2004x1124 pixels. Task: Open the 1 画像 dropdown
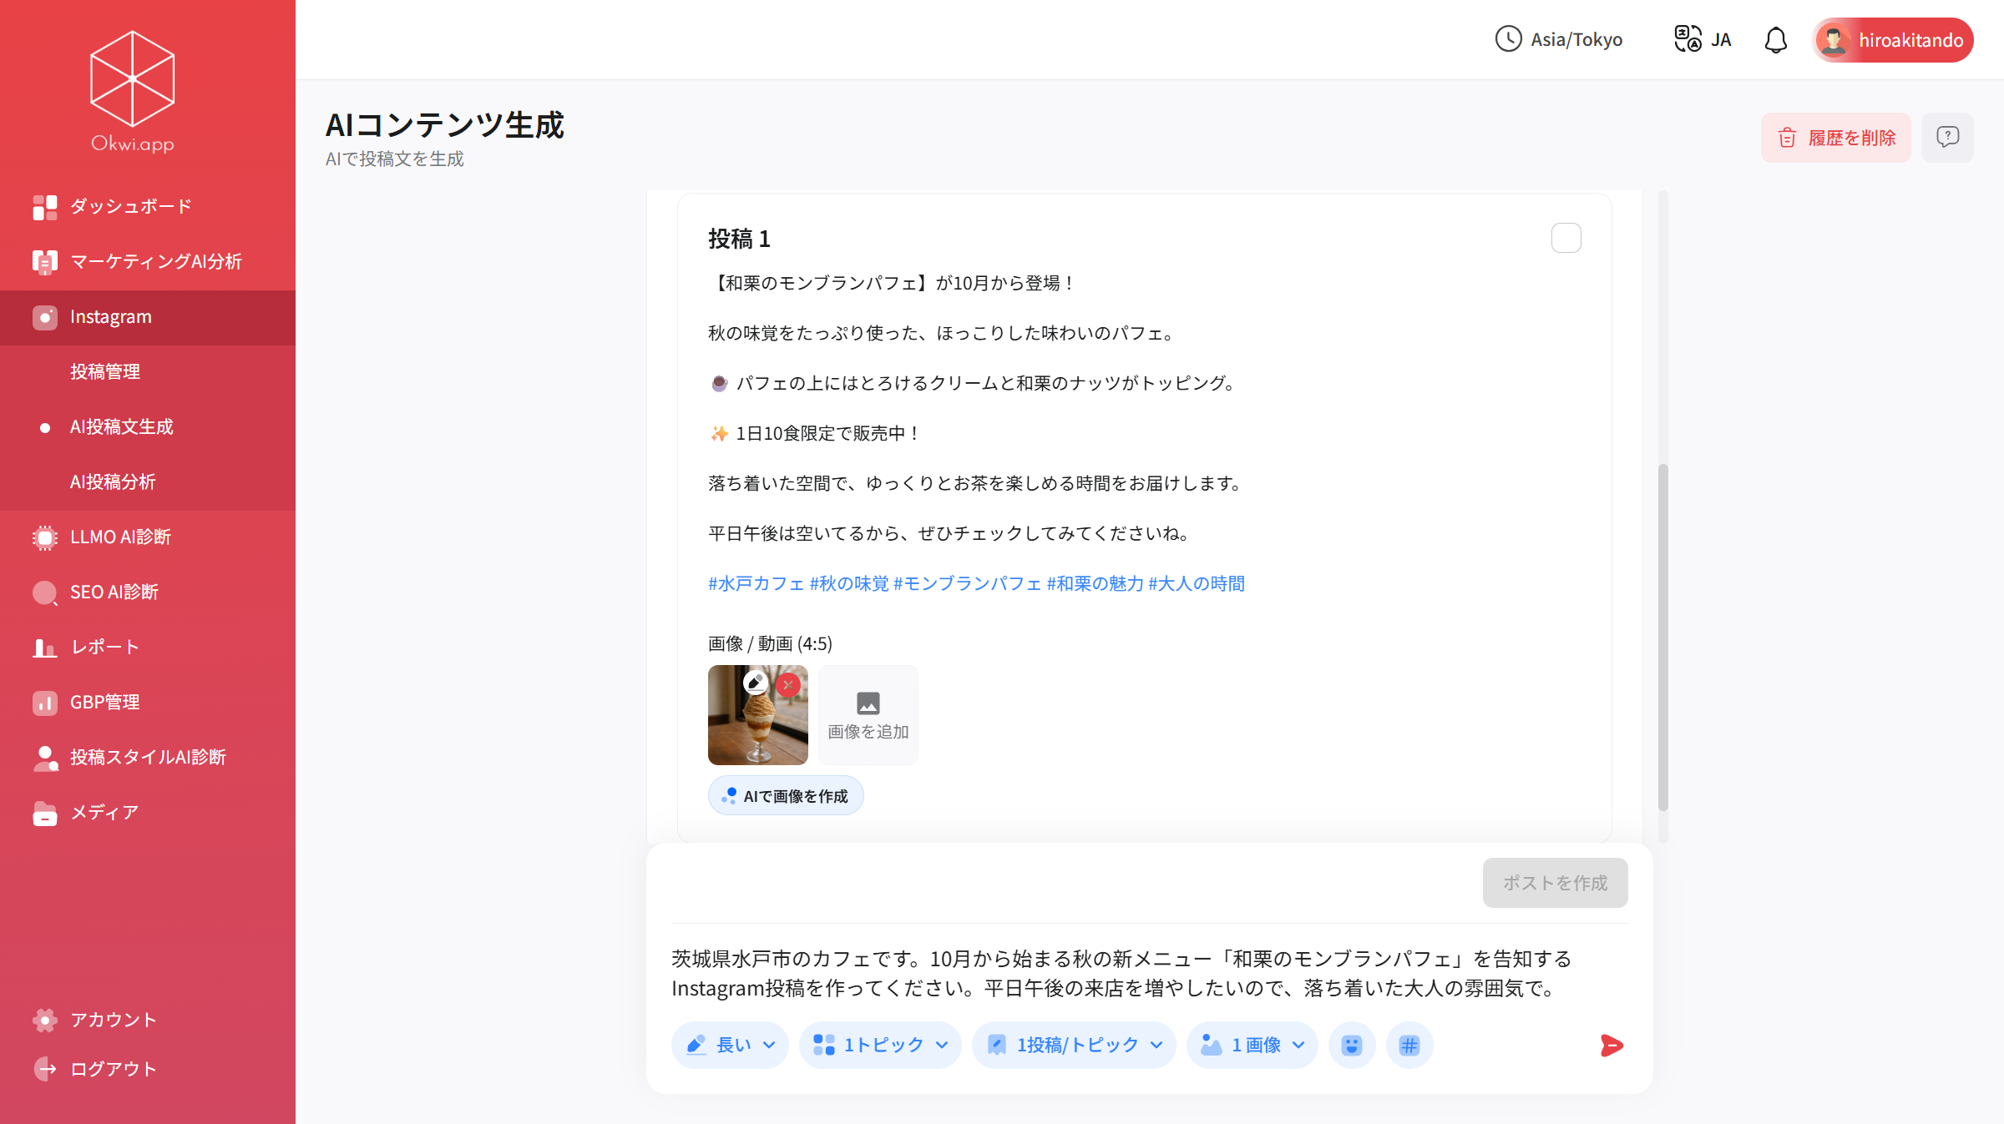[x=1252, y=1045]
